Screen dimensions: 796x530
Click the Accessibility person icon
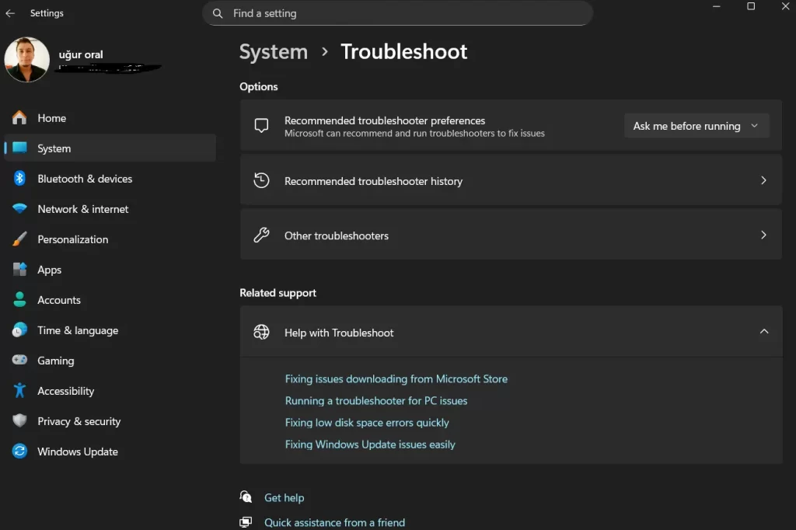18,391
